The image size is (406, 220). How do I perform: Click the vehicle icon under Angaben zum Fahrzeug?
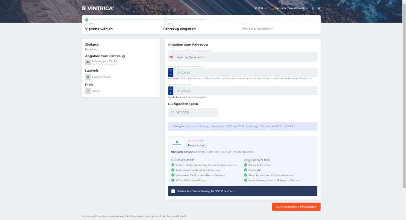coord(88,62)
